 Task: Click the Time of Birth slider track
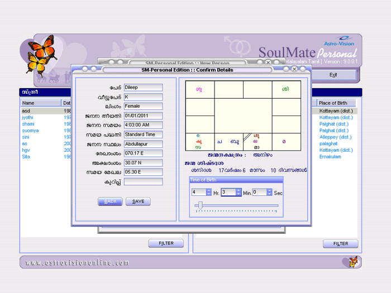[236, 205]
